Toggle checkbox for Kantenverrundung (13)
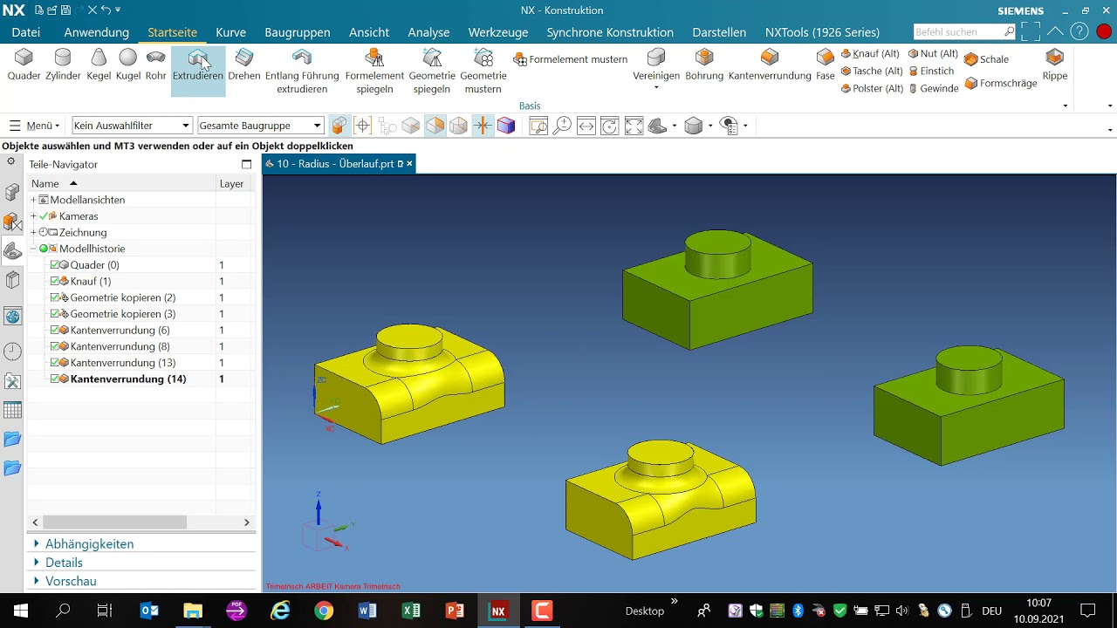Image resolution: width=1117 pixels, height=628 pixels. 55,363
